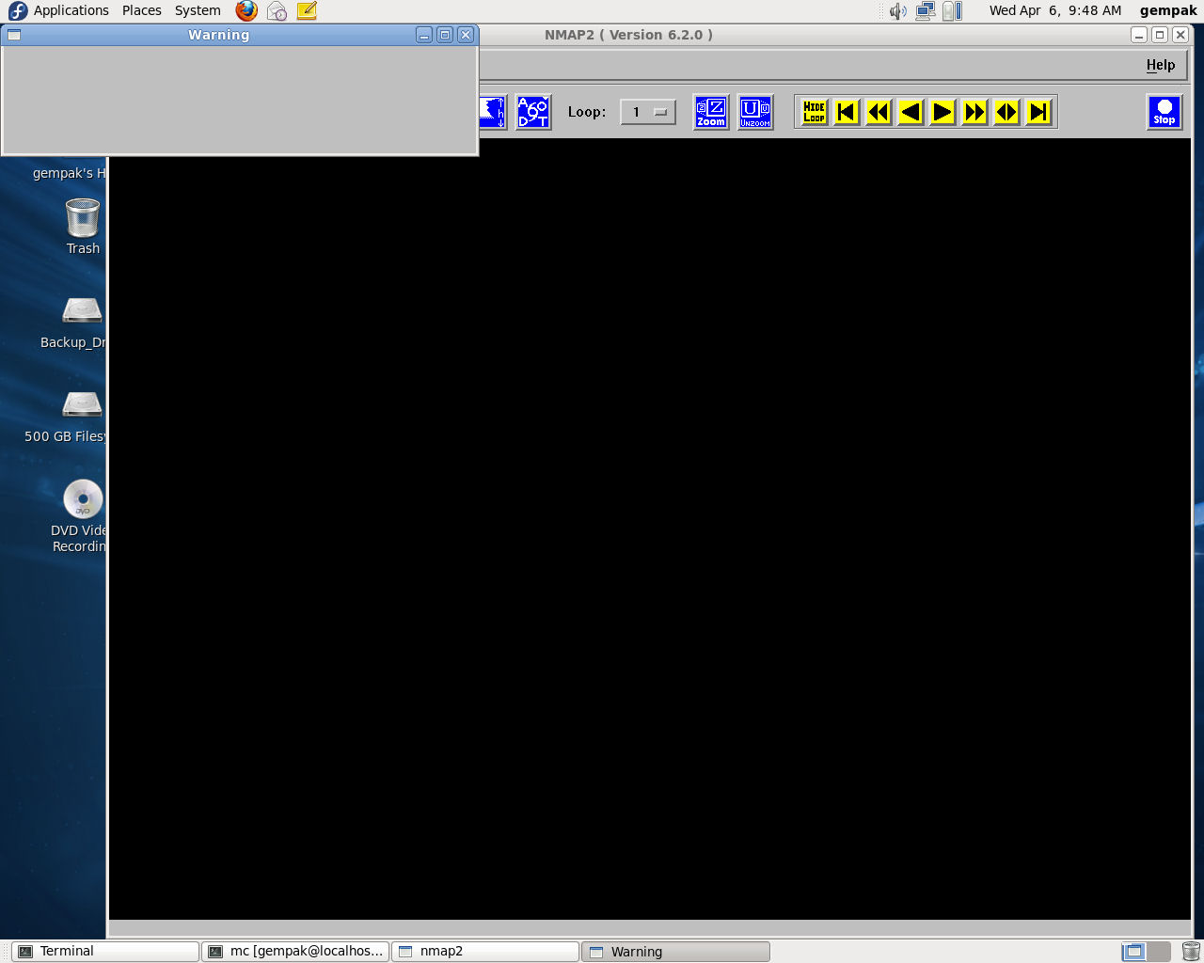The height and width of the screenshot is (963, 1204).
Task: Click the Unzoom tool icon
Action: point(754,112)
